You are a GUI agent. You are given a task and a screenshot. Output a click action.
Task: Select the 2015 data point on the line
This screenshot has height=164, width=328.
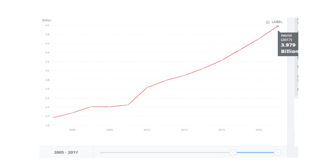(x=240, y=50)
